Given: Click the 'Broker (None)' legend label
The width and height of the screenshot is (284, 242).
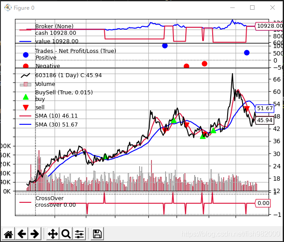Looking at the screenshot, I should (54, 26).
